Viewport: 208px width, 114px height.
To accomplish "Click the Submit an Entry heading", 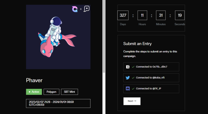I will 137,44.
